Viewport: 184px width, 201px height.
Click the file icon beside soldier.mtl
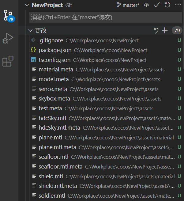(x=34, y=195)
